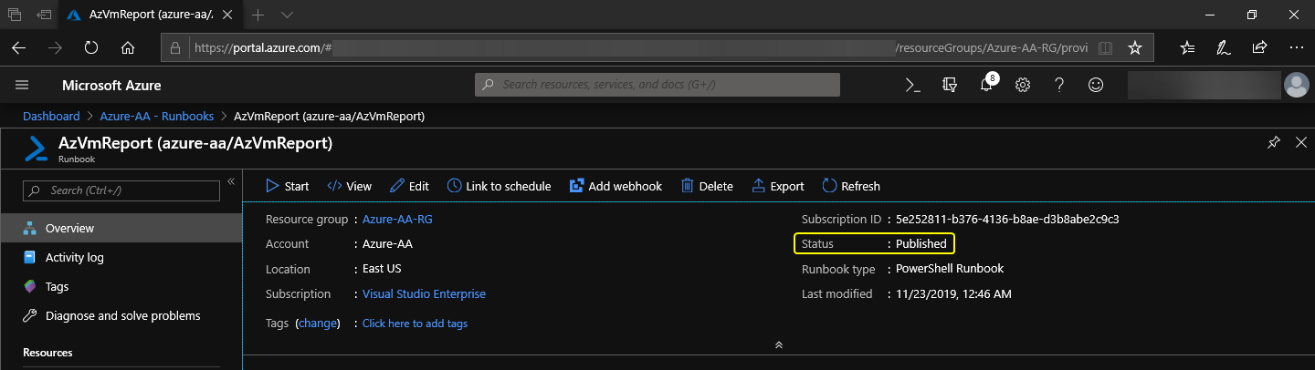This screenshot has height=370, width=1315.
Task: Add a webhook to the runbook
Action: [615, 186]
